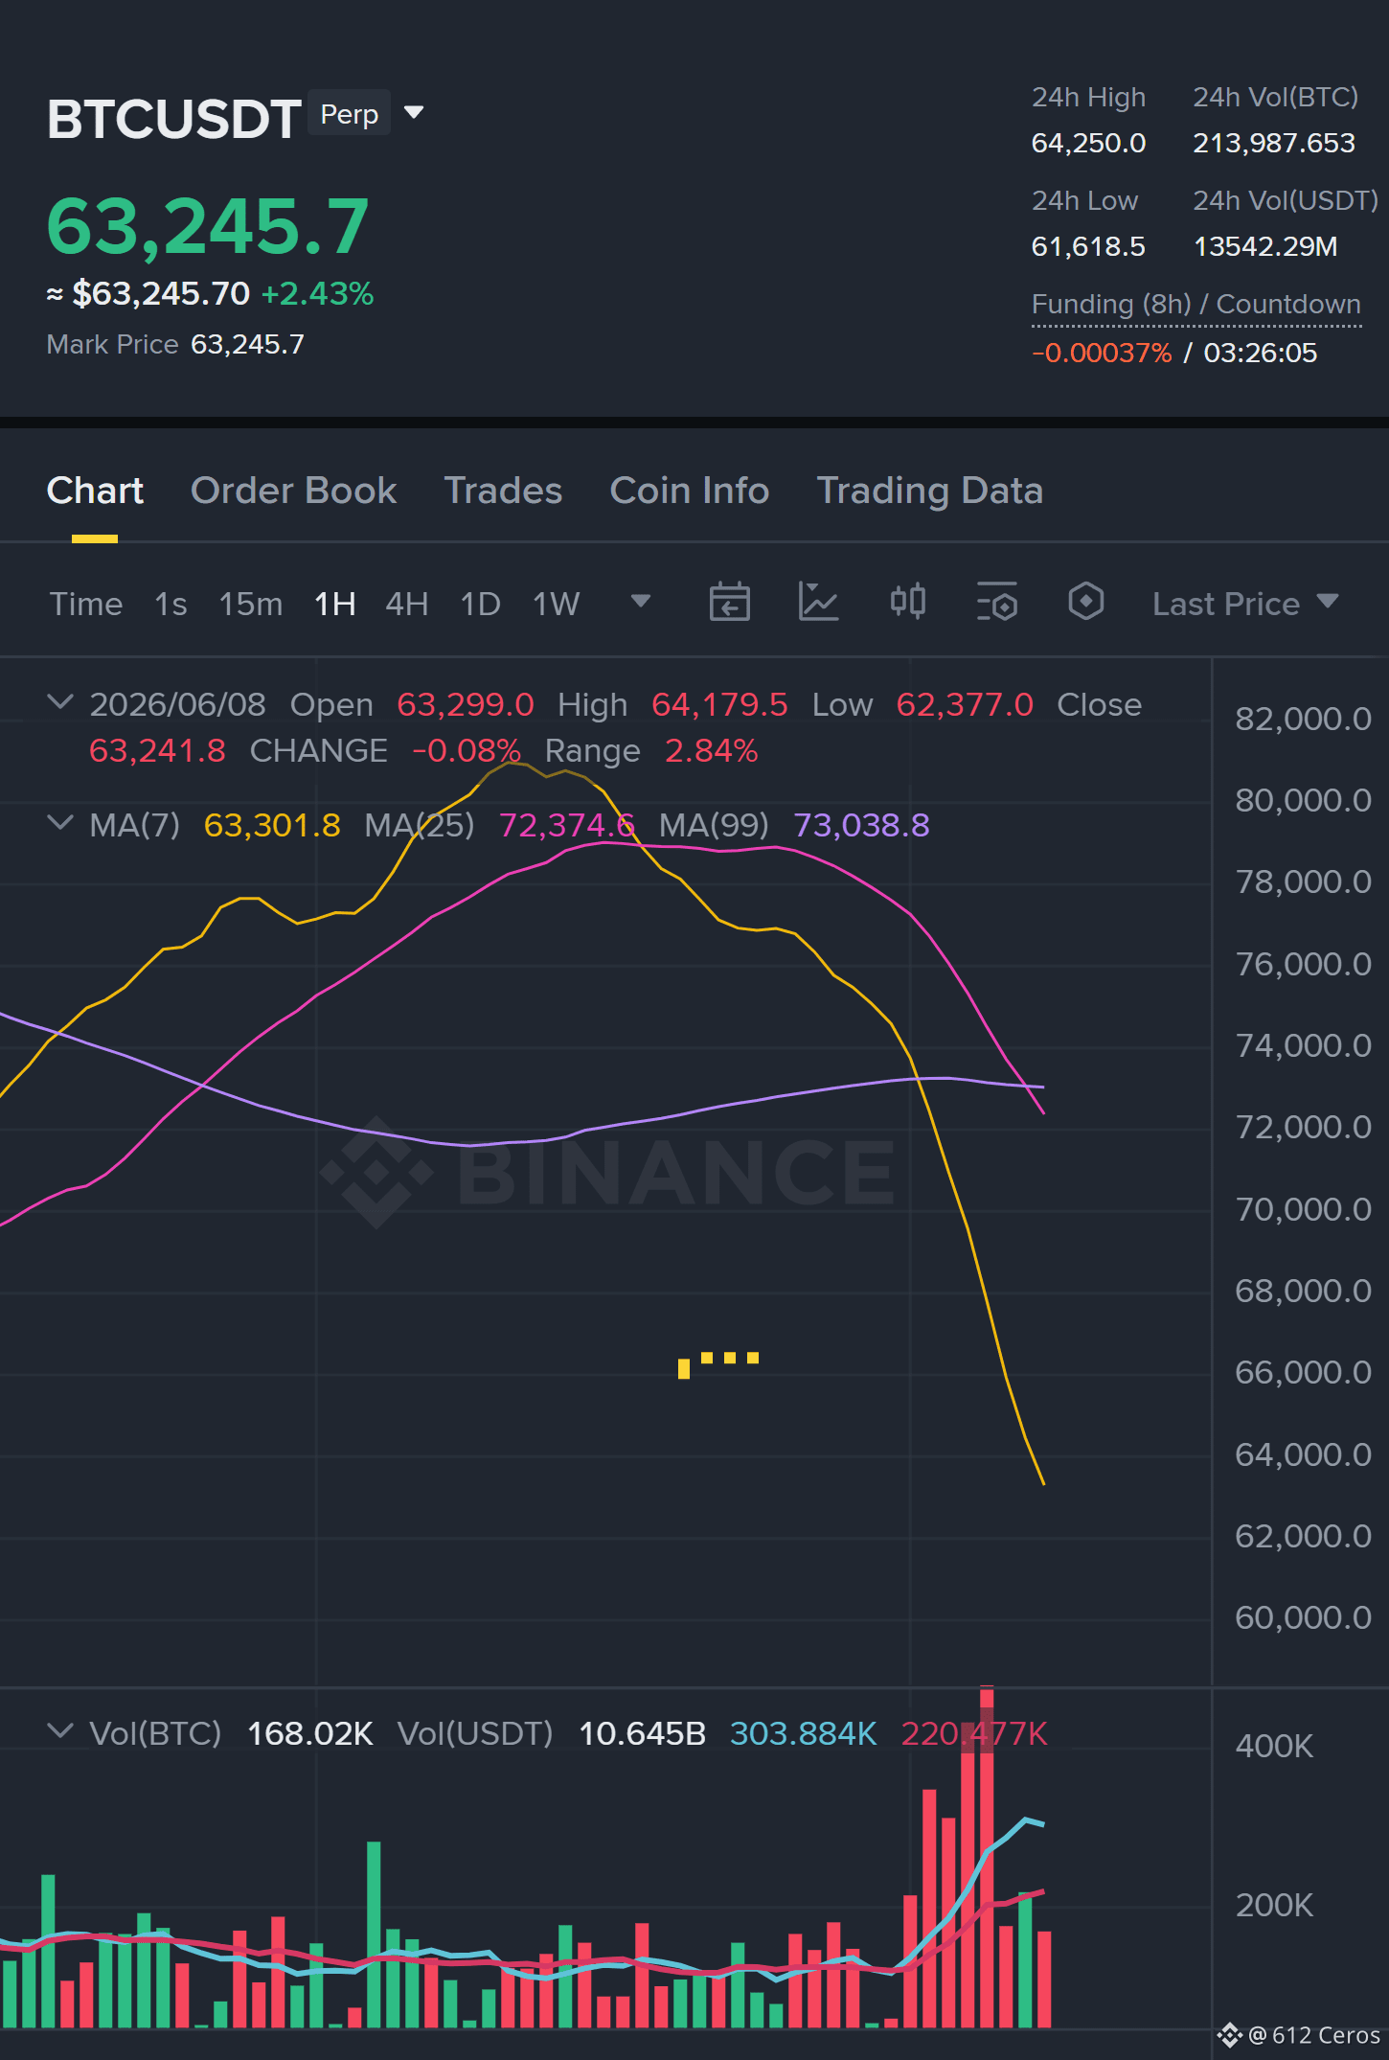Click the Binance logo in the footer watermark
The height and width of the screenshot is (2060, 1389).
coord(1230,2035)
